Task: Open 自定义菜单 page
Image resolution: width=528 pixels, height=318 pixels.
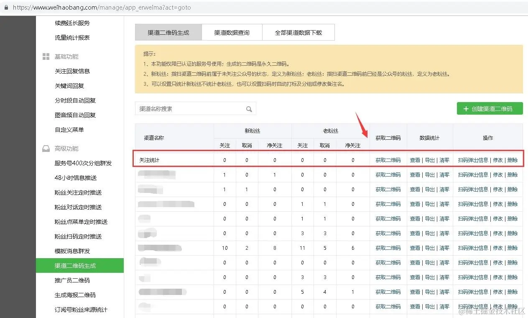Action: (x=69, y=130)
